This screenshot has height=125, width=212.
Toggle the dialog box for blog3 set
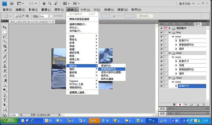coord(166,78)
